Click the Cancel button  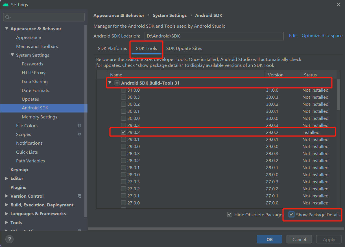tap(299, 239)
